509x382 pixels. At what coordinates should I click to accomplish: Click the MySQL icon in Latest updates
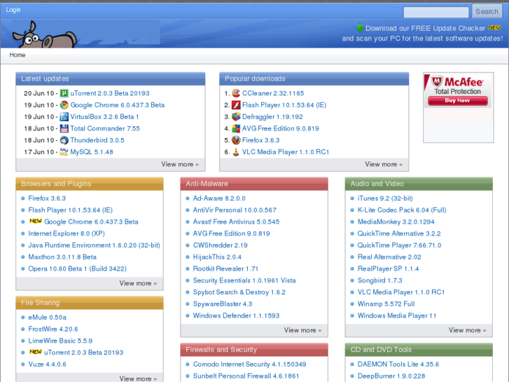[x=64, y=152]
